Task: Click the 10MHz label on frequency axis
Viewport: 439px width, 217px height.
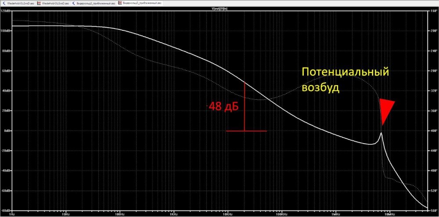Action: point(389,214)
